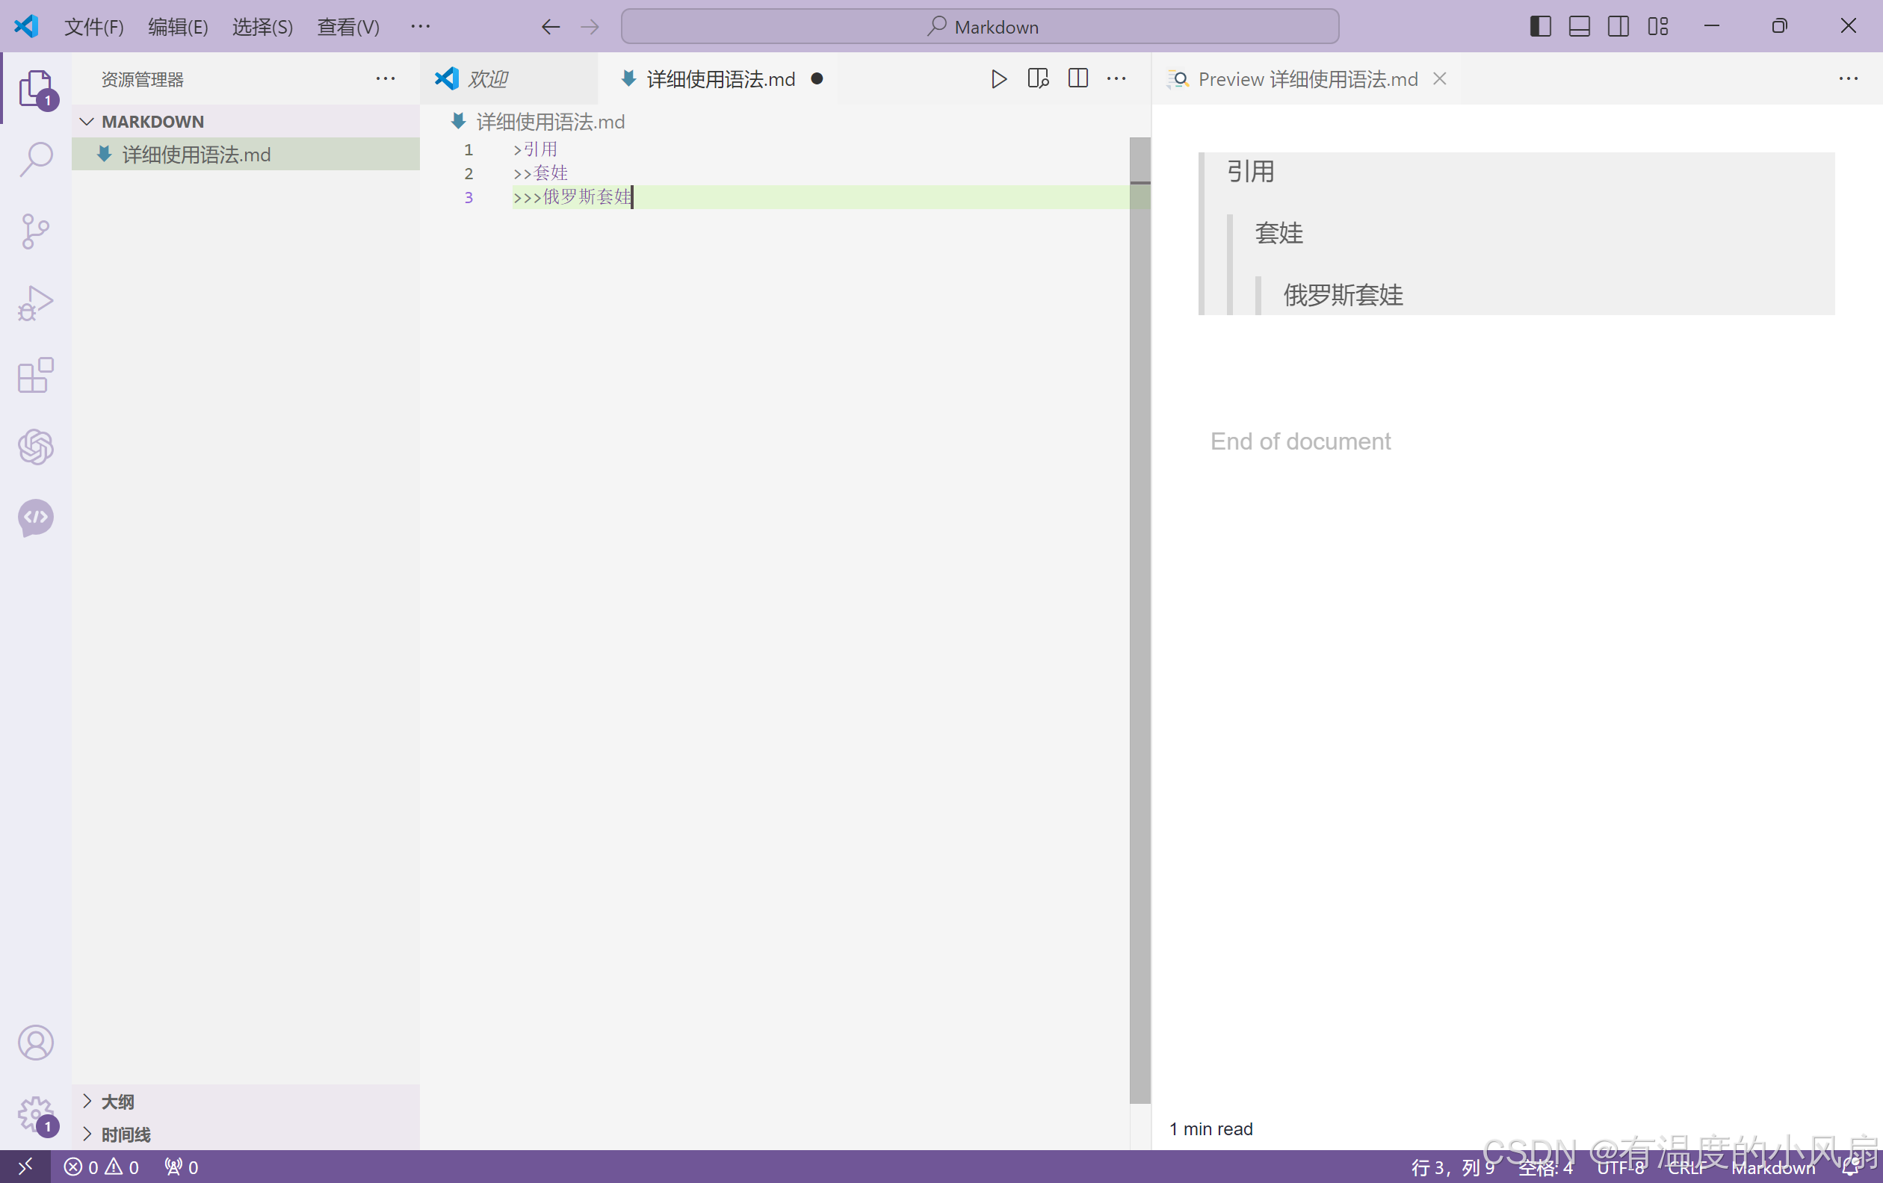The width and height of the screenshot is (1883, 1183).
Task: Open the Extensions view
Action: (36, 375)
